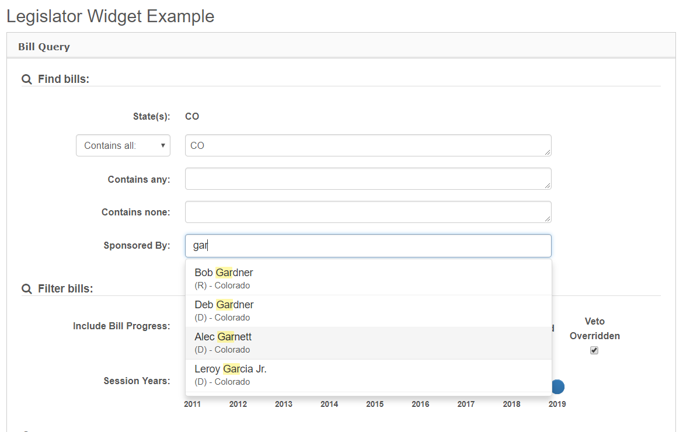Click the Bill Query panel header
The width and height of the screenshot is (683, 432).
pos(341,47)
